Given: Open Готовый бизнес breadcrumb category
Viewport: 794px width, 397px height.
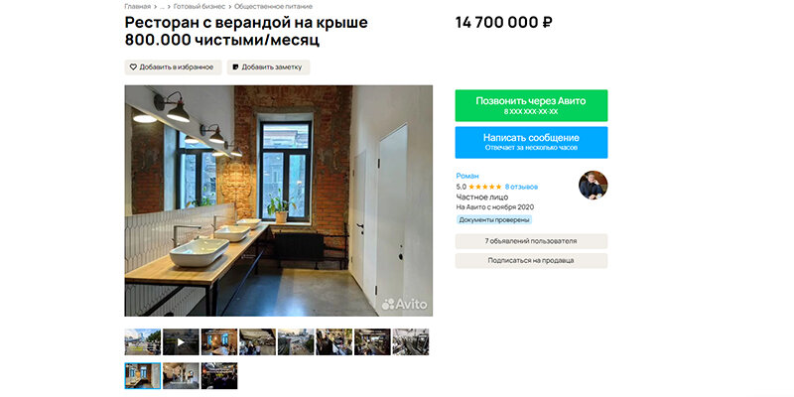Looking at the screenshot, I should 198,7.
